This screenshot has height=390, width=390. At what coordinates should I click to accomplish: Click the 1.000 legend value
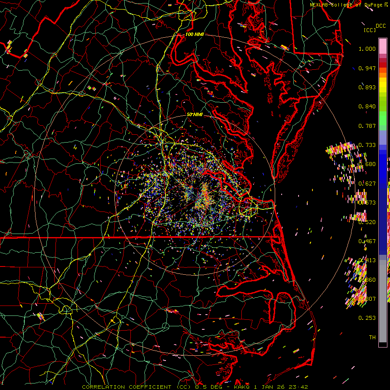pos(367,49)
